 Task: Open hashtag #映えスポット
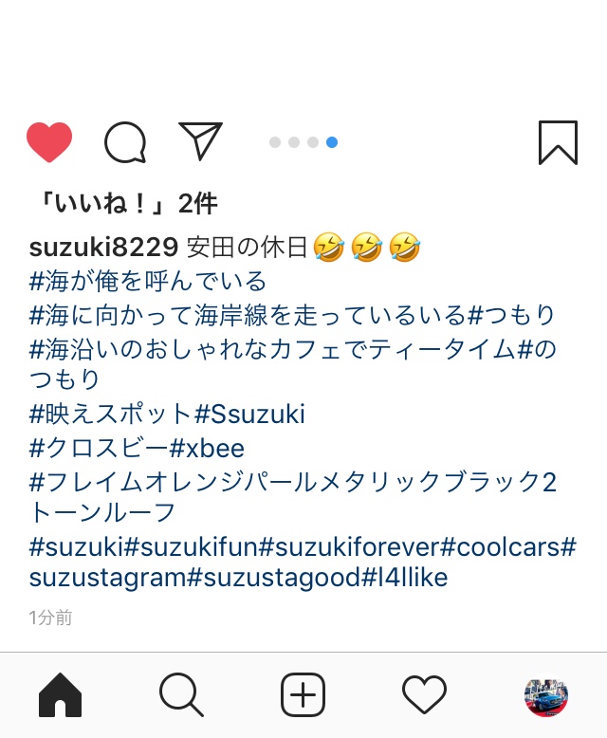click(x=111, y=415)
